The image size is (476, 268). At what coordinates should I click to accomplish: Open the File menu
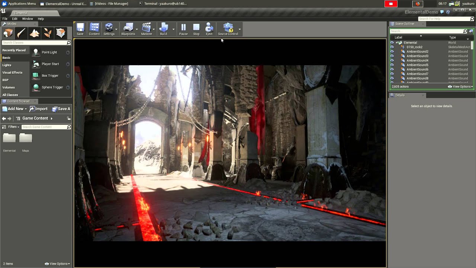(x=5, y=19)
